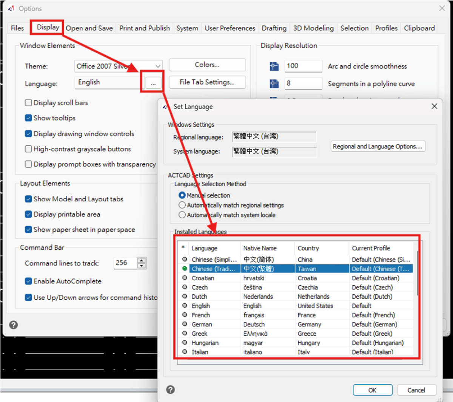
Task: Enable Display prompt boxes with transparency
Action: coord(28,164)
